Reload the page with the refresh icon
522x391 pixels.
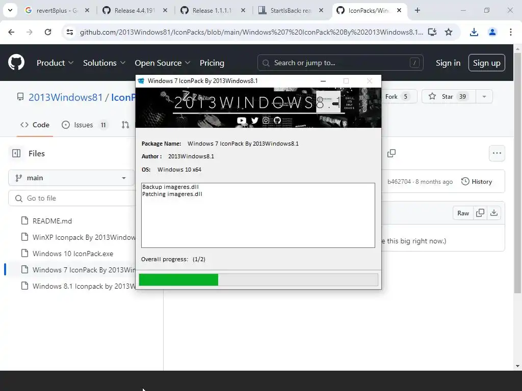(48, 32)
